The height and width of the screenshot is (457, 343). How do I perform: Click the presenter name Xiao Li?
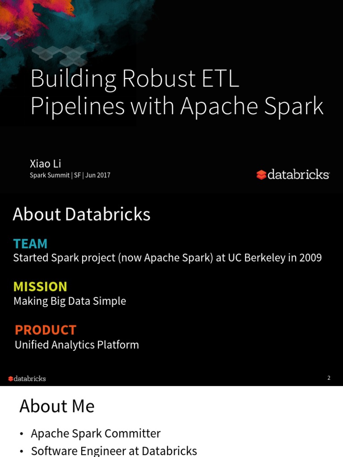45,163
